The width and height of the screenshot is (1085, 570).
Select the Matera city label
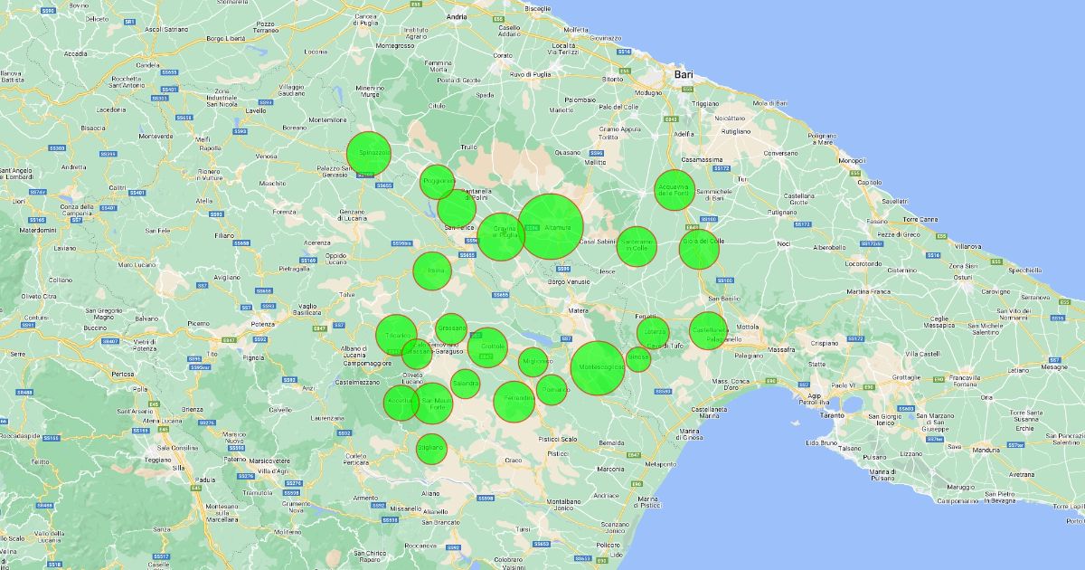pyautogui.click(x=578, y=310)
